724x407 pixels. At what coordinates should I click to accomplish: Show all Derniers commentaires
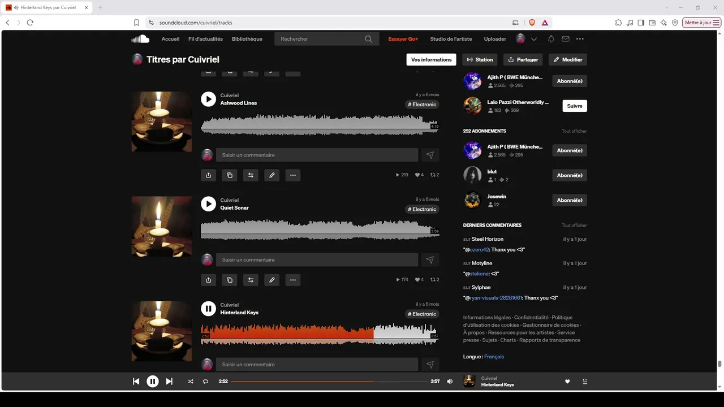[574, 226]
